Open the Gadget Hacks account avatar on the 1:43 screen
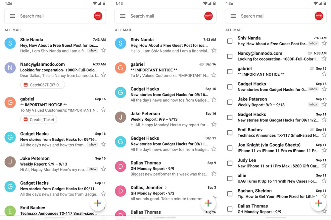This screenshot has height=220, width=331. pos(208,16)
